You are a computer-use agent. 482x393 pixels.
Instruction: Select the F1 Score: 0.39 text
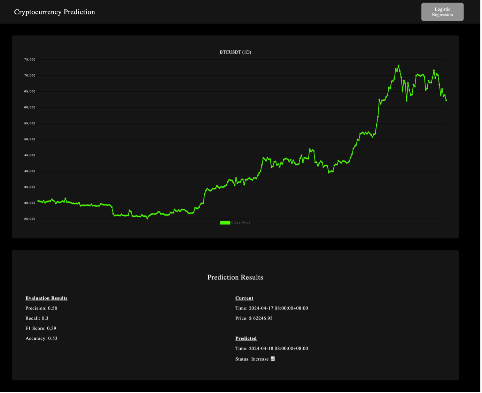coord(41,329)
